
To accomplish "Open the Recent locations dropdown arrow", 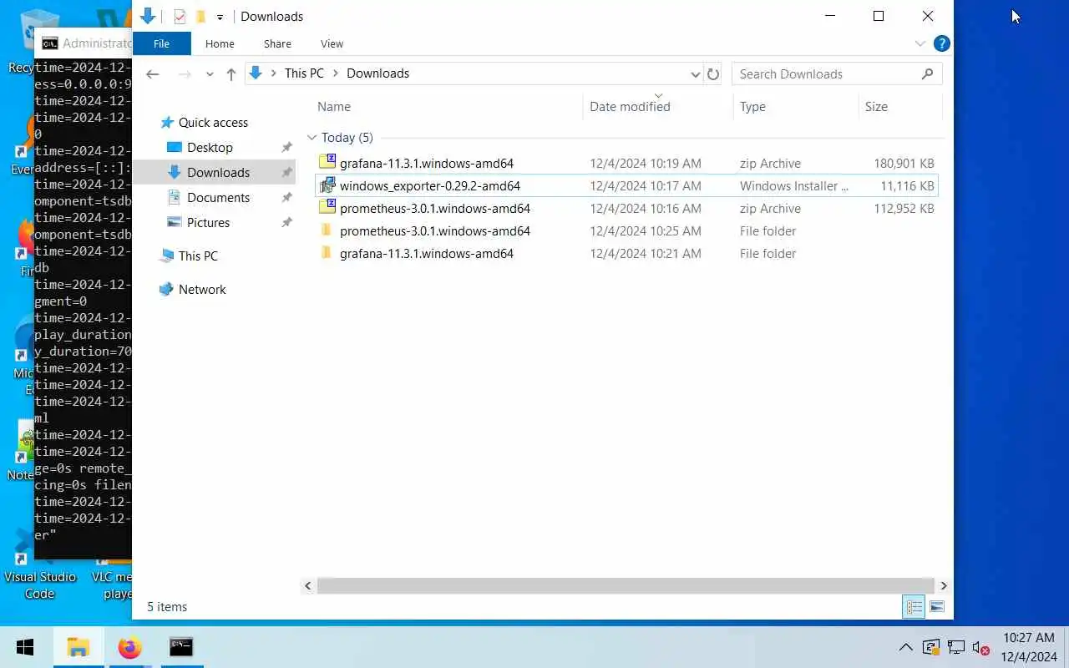I will coord(210,74).
